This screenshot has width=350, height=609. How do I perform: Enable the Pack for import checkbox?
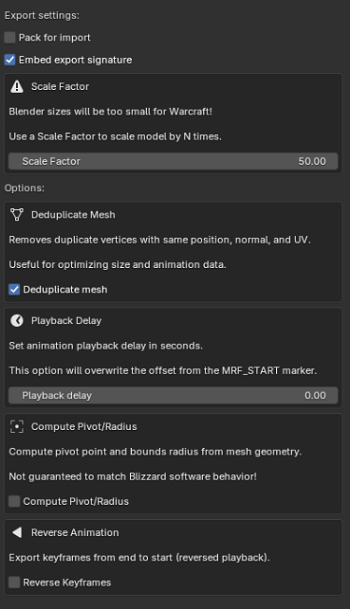pyautogui.click(x=9, y=37)
